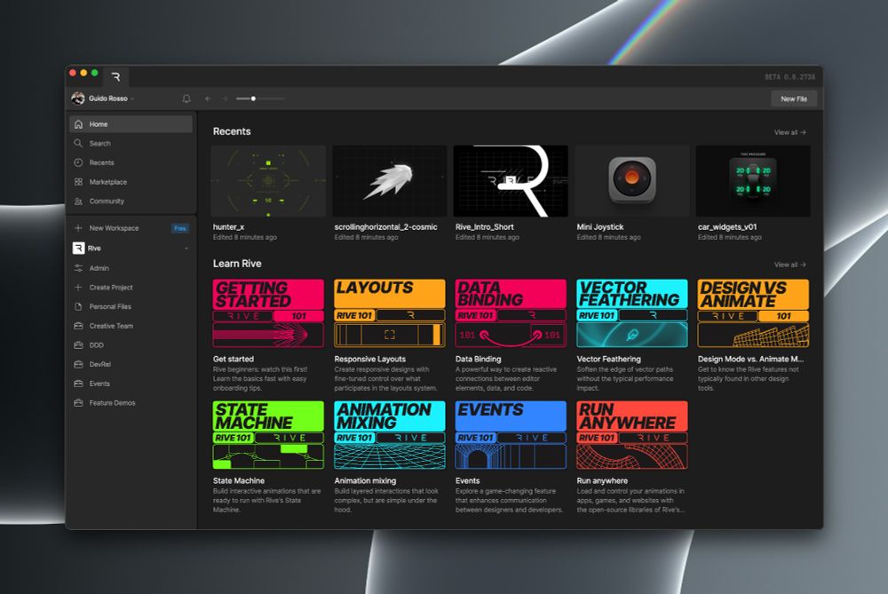Open the hunter_x file thumbnail
888x594 pixels.
tap(268, 181)
